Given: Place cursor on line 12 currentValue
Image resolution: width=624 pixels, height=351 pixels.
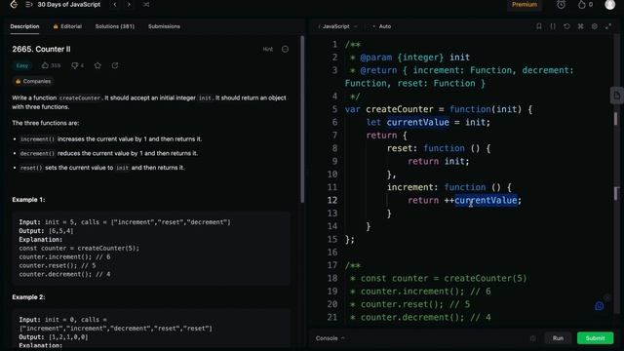Looking at the screenshot, I should [x=486, y=200].
